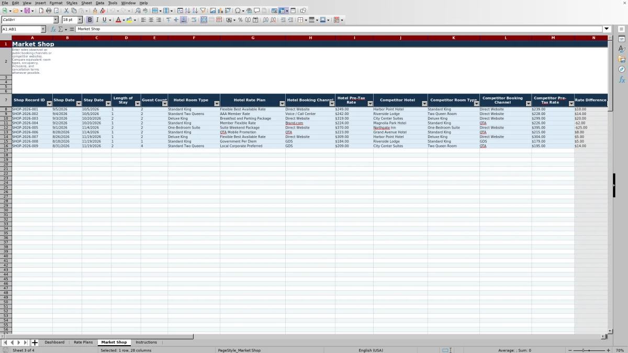Viewport: 628px width, 353px height.
Task: Open the Format menu
Action: tap(56, 3)
